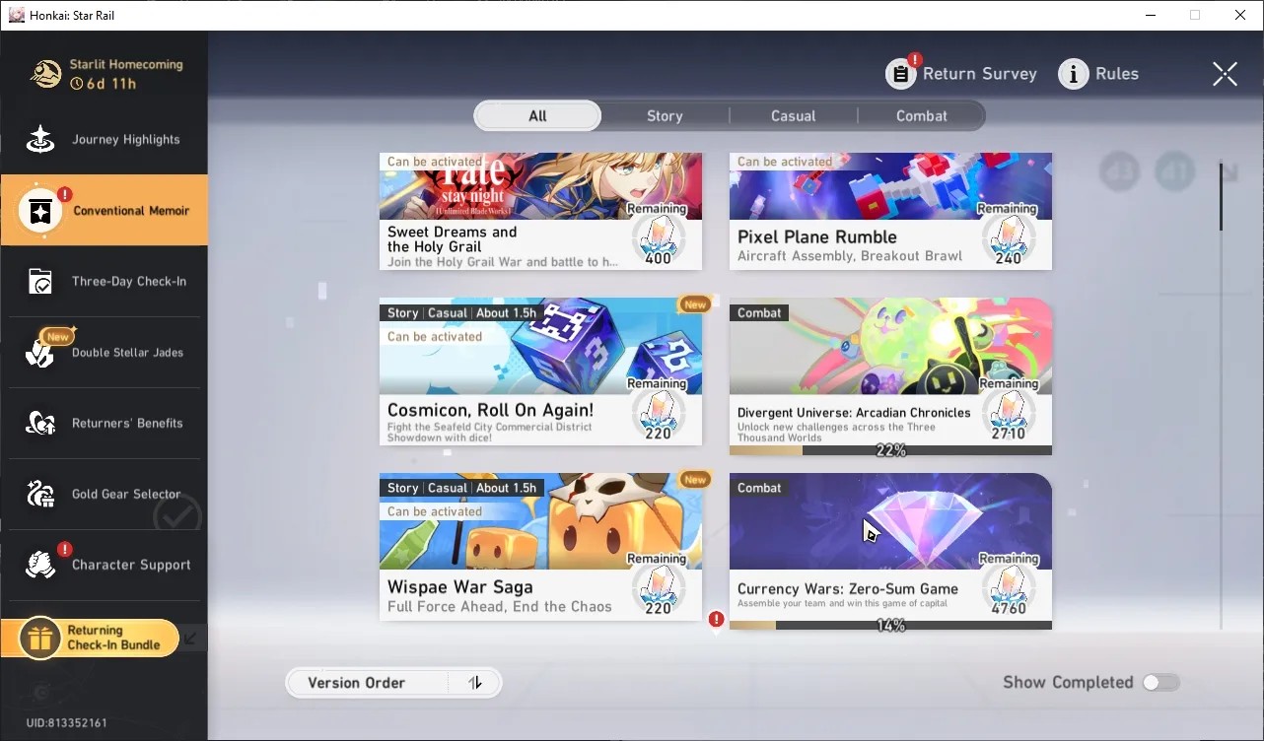Screen dimensions: 1264x741
Task: Click the Return Survey label
Action: (x=979, y=74)
